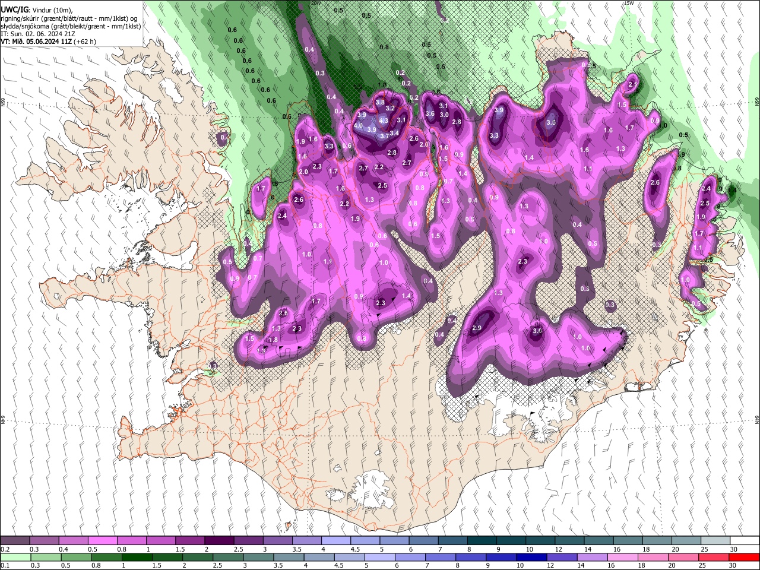Click the '0.2' label under the upper legend row
Viewport: 760px width, 570px height.
5,549
